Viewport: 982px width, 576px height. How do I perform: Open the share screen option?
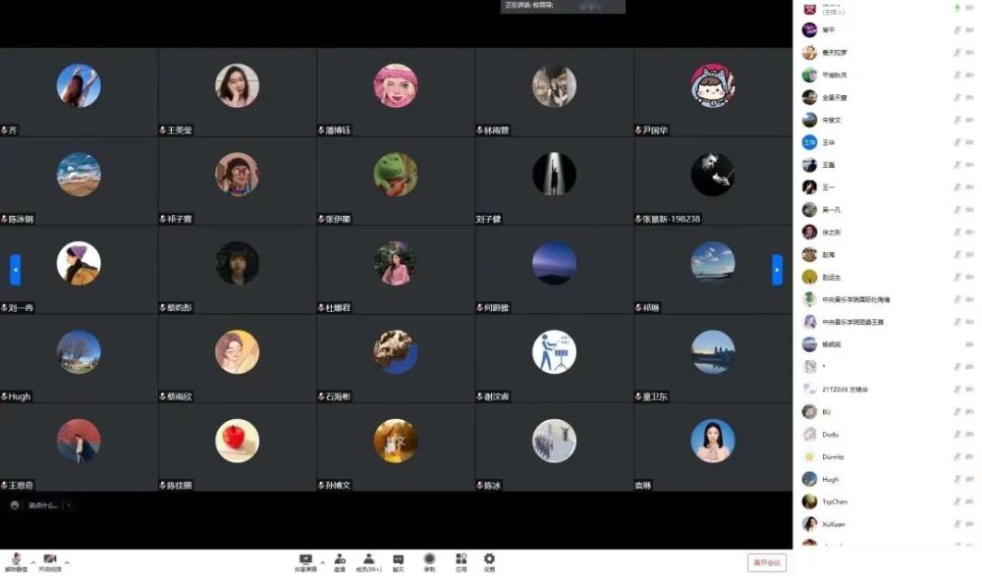305,559
